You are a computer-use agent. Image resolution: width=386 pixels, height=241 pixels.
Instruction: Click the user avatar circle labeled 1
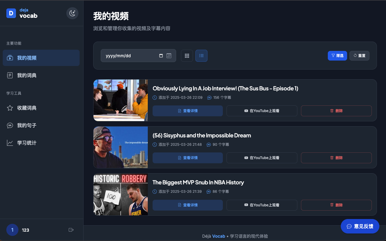point(12,230)
